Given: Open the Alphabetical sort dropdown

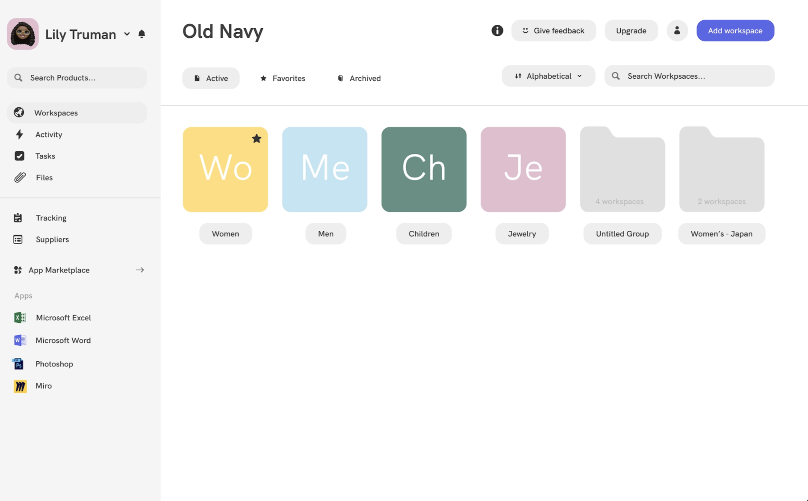Looking at the screenshot, I should 548,76.
